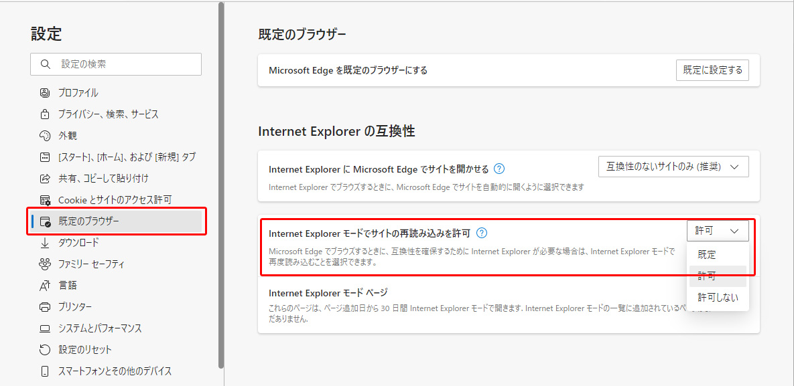Click the lock icon for Privacy settings

pyautogui.click(x=45, y=114)
